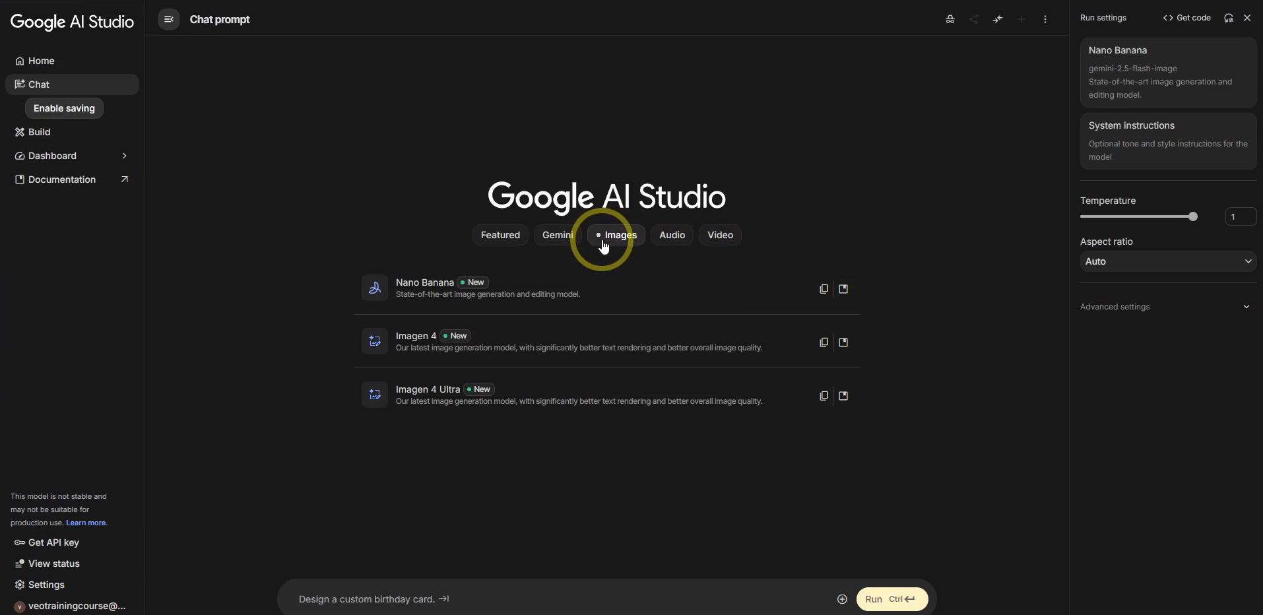Click the account avatar icon
This screenshot has width=1263, height=615.
click(19, 606)
